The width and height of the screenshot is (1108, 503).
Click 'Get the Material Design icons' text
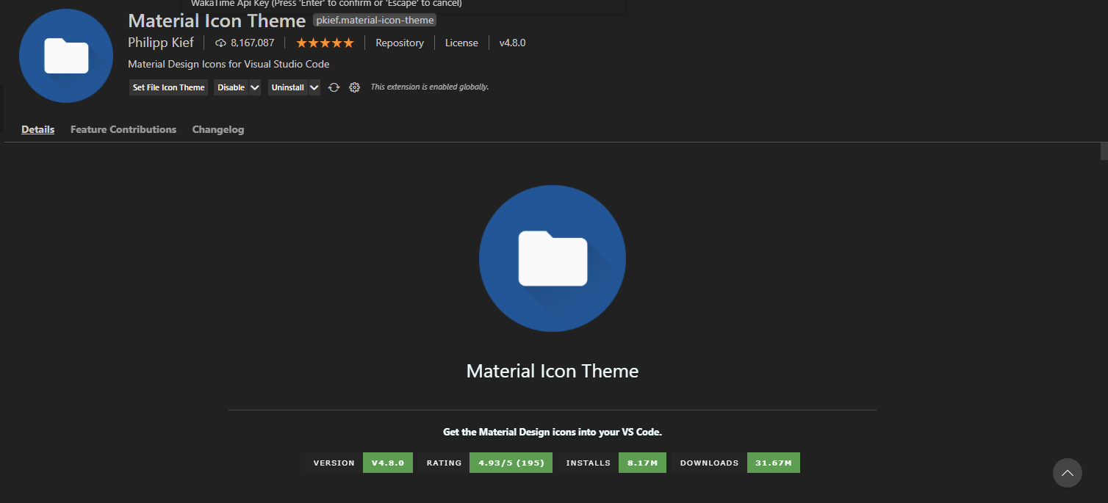553,433
